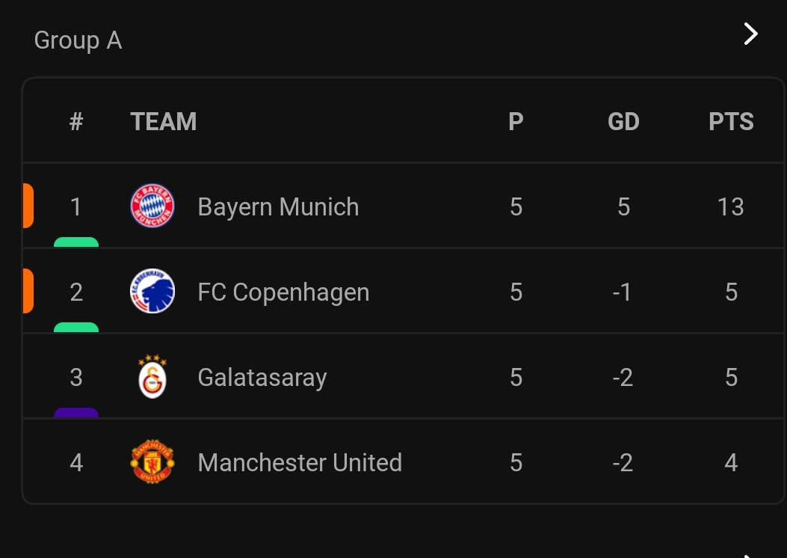
Task: Click the GD column header
Action: 623,121
